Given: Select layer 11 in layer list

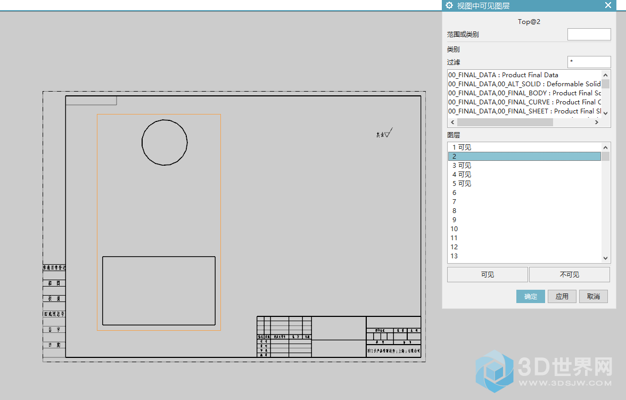Looking at the screenshot, I should pos(524,238).
